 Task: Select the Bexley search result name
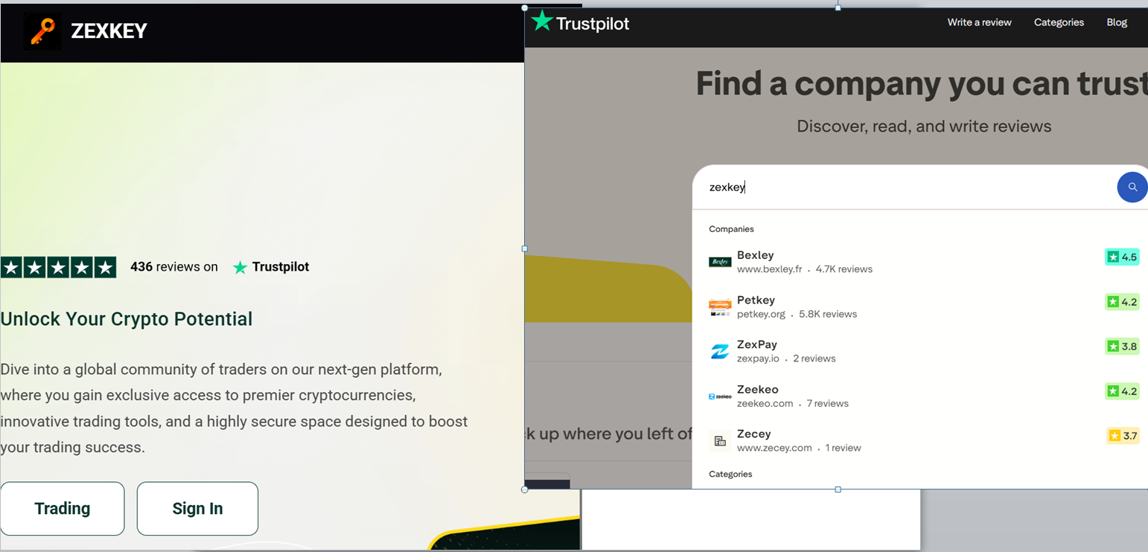tap(756, 255)
